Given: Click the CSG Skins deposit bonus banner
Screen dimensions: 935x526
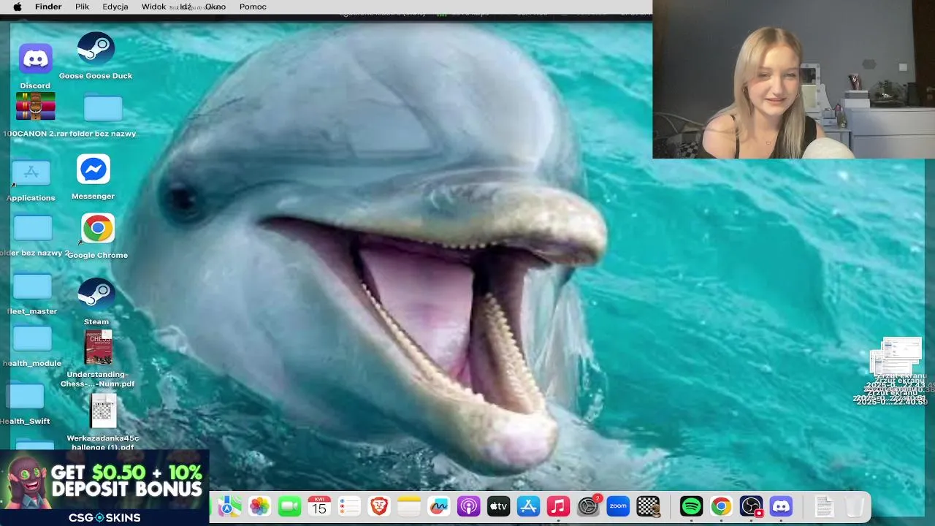Looking at the screenshot, I should pyautogui.click(x=104, y=488).
